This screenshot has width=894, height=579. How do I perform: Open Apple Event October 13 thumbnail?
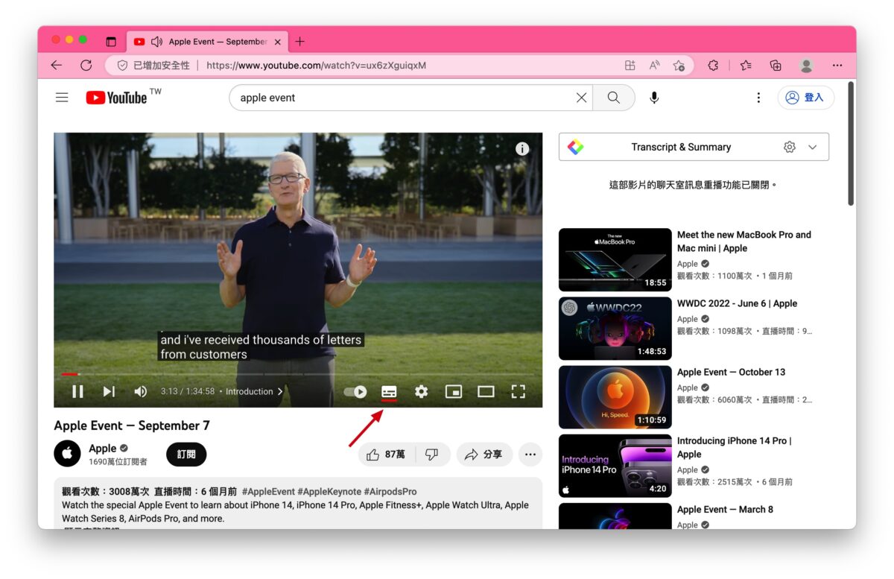coord(615,397)
